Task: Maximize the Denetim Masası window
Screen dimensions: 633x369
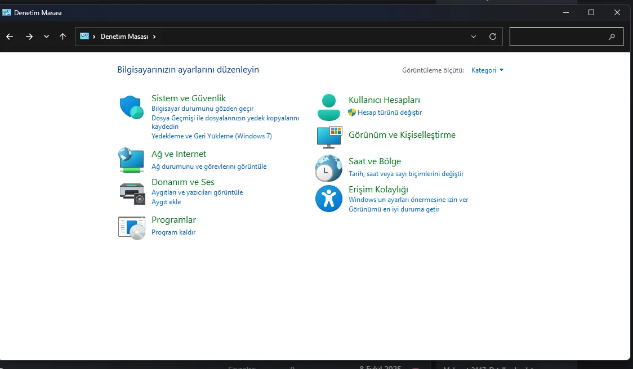Action: (591, 12)
